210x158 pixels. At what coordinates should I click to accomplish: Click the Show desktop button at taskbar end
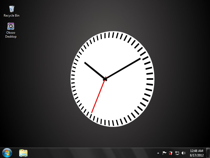[208, 153]
